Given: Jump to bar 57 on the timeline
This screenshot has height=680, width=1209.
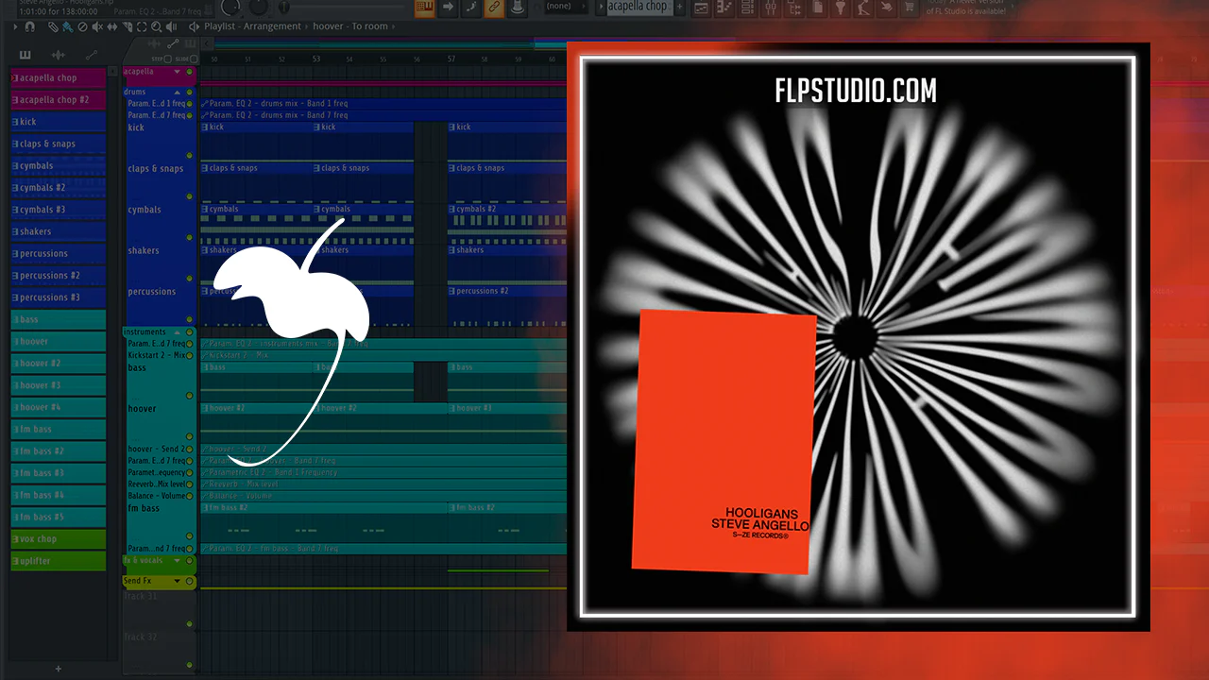Looking at the screenshot, I should coord(451,59).
